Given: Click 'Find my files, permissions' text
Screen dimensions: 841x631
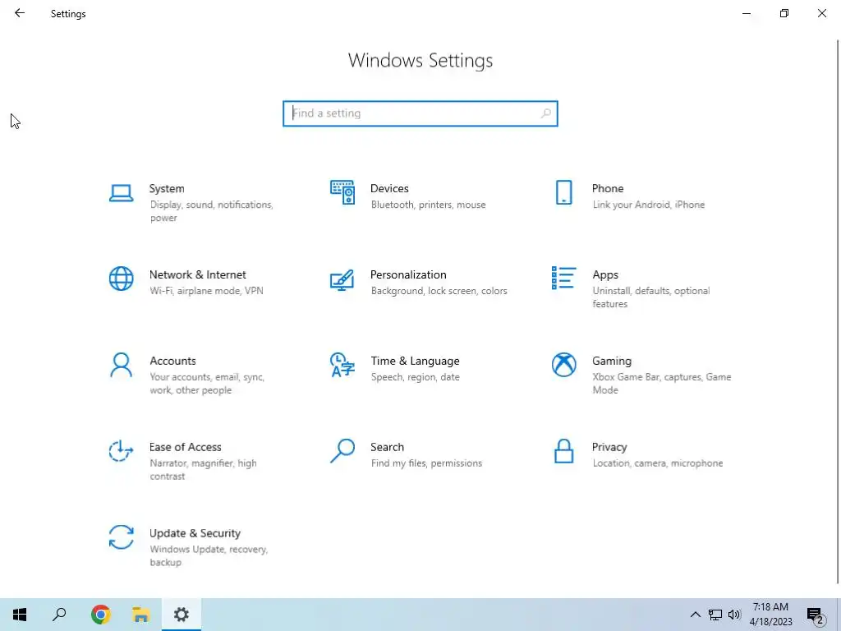Looking at the screenshot, I should click(426, 463).
